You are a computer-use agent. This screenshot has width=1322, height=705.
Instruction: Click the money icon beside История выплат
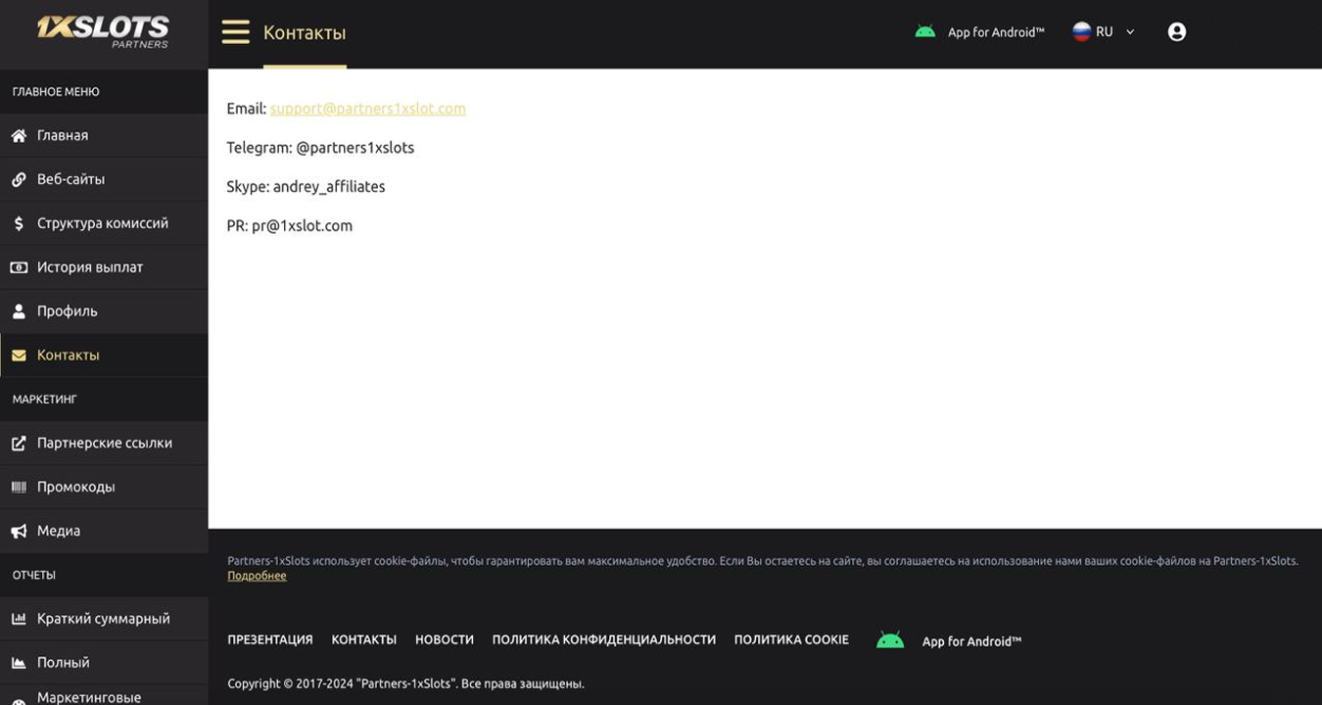pos(19,267)
